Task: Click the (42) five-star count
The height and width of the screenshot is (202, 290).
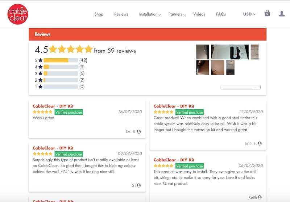Action: (x=83, y=60)
